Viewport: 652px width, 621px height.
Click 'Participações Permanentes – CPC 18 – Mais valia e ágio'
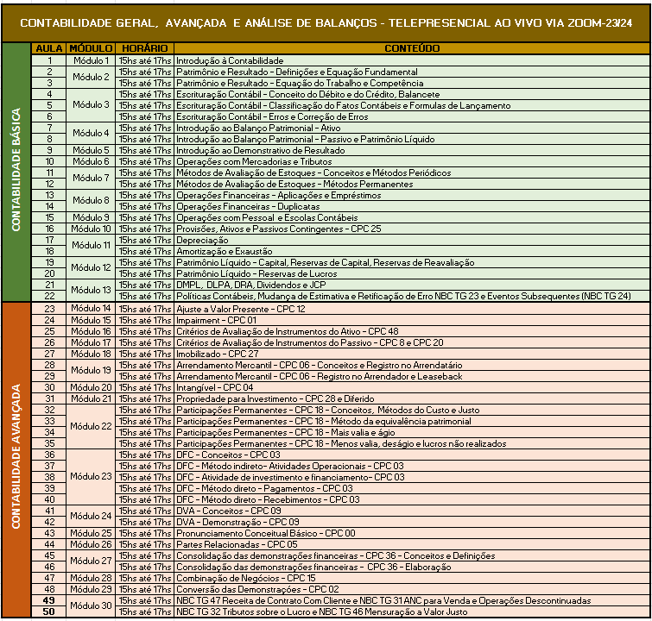point(412,432)
